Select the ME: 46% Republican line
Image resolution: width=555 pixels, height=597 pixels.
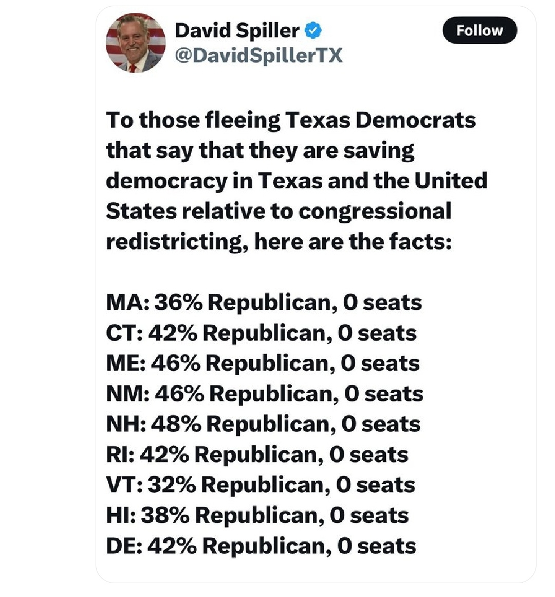point(263,363)
